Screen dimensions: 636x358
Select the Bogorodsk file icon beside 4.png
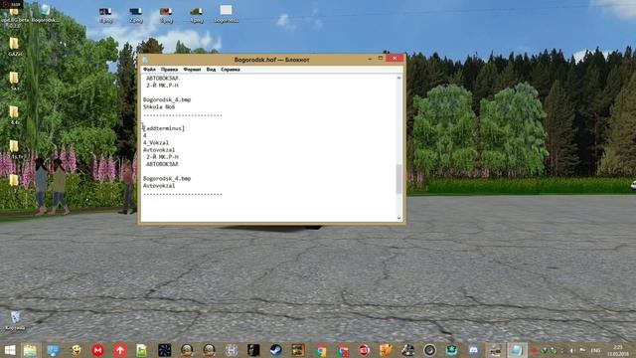226,14
